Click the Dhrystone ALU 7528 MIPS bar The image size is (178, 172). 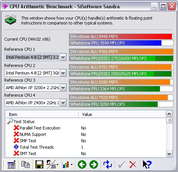point(121,97)
